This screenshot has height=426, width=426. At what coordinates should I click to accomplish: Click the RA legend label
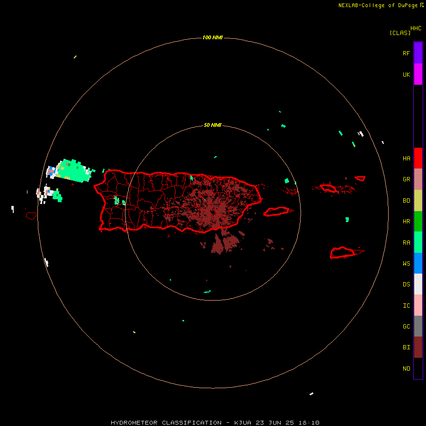(406, 243)
